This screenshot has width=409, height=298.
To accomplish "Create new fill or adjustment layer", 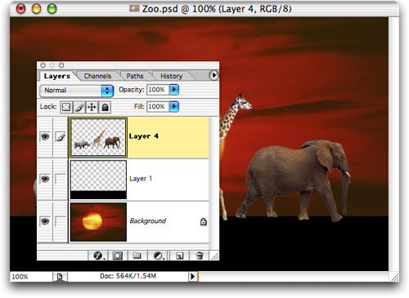I will [x=158, y=256].
